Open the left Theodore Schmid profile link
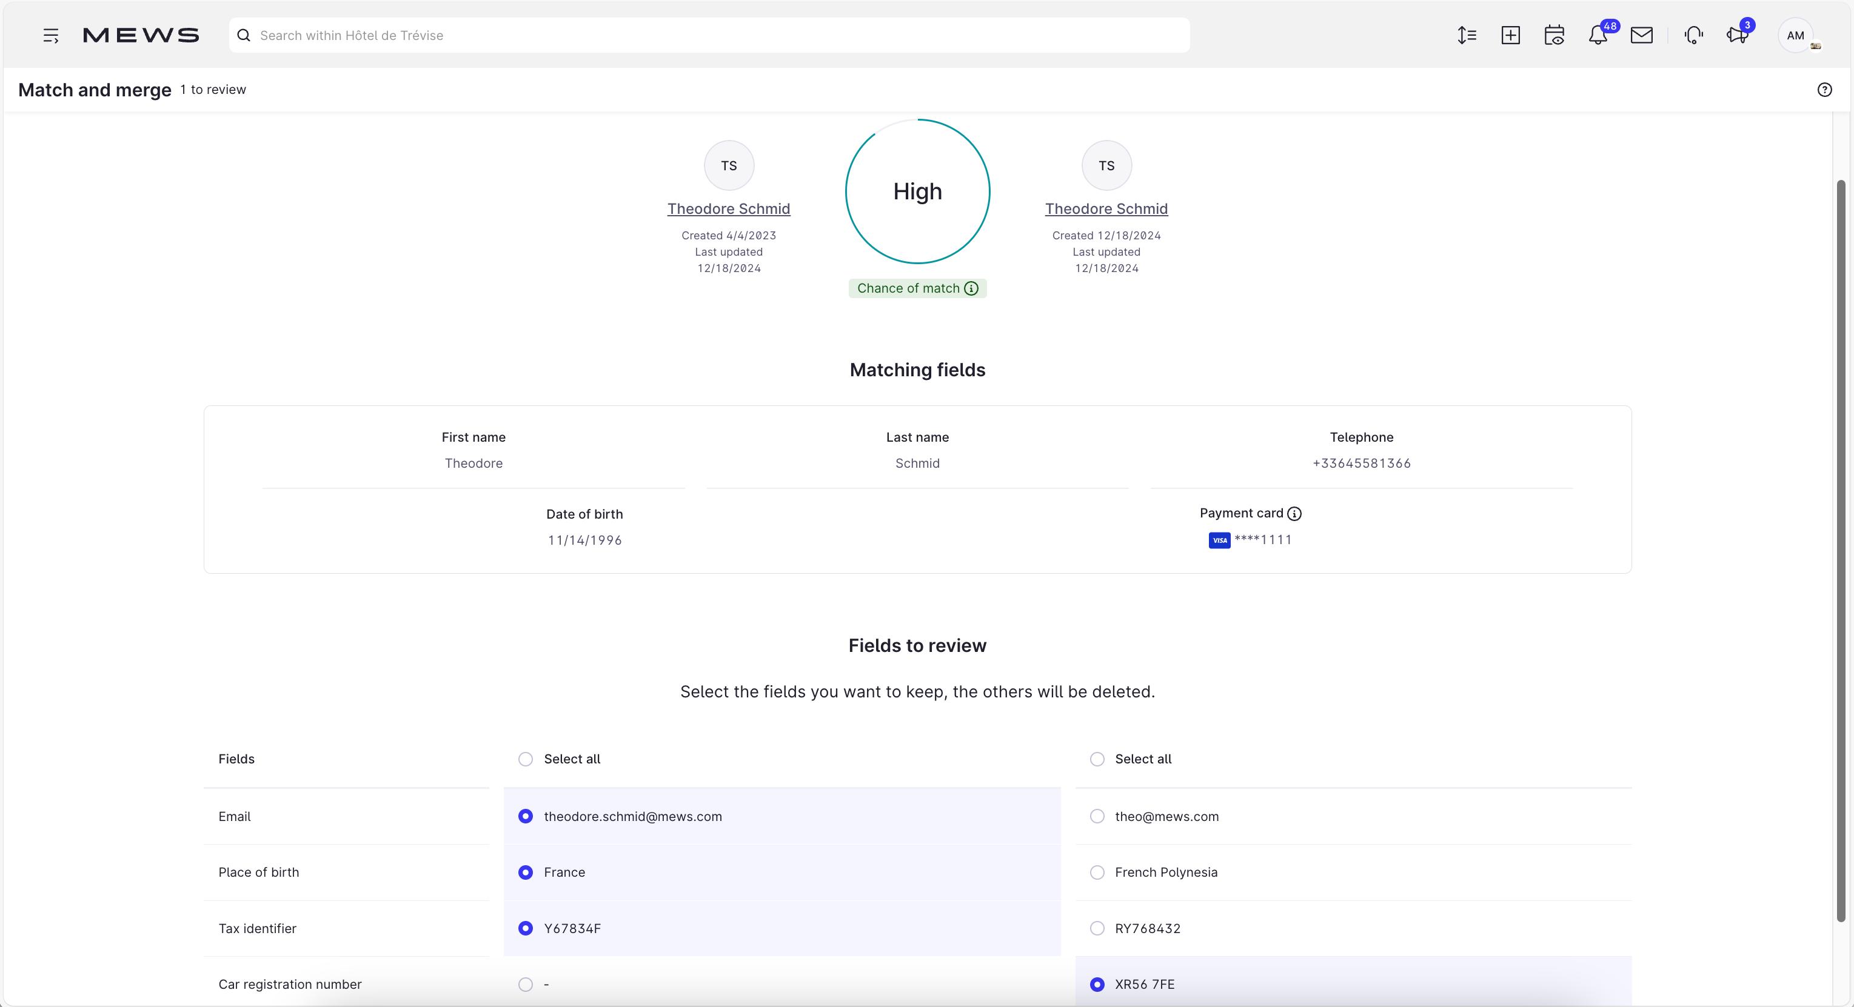Image resolution: width=1854 pixels, height=1007 pixels. point(728,208)
